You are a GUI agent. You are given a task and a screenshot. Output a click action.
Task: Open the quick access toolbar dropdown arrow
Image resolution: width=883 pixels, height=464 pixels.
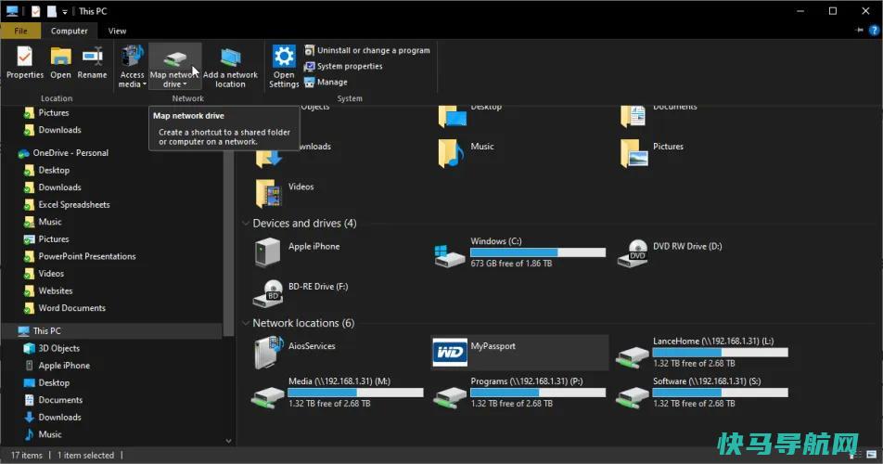point(65,11)
